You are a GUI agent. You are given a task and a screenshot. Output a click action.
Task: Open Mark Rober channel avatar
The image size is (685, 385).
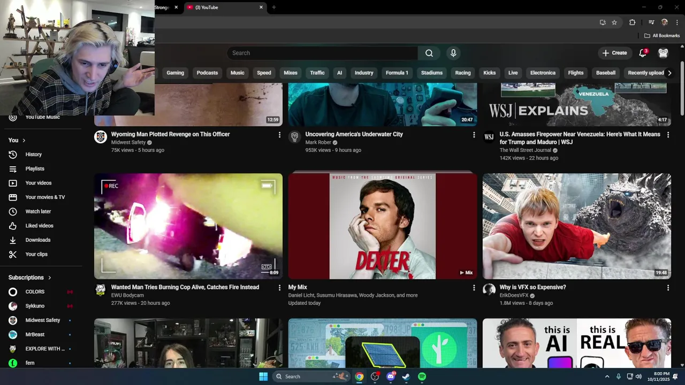click(x=294, y=137)
